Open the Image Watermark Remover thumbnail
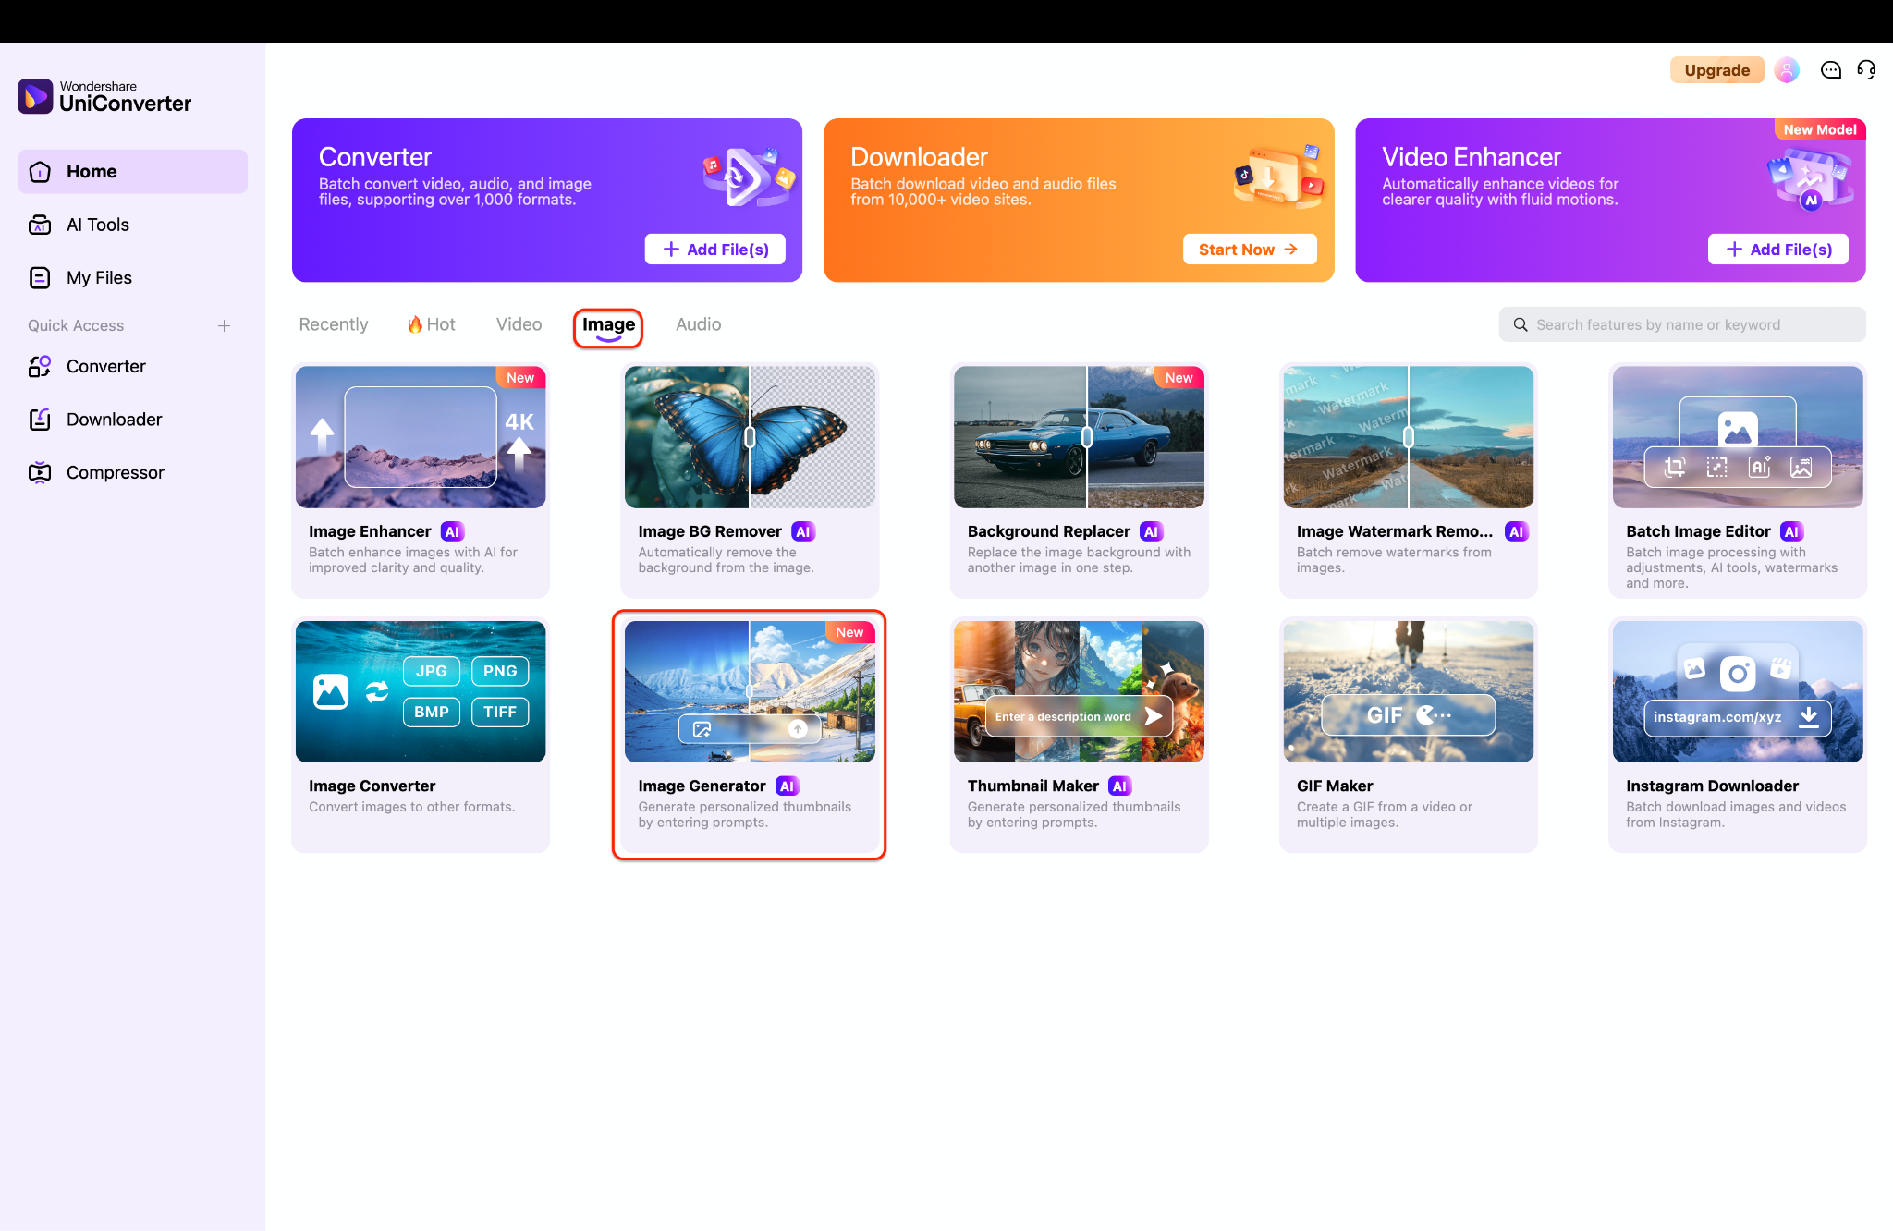Image resolution: width=1893 pixels, height=1231 pixels. point(1409,437)
